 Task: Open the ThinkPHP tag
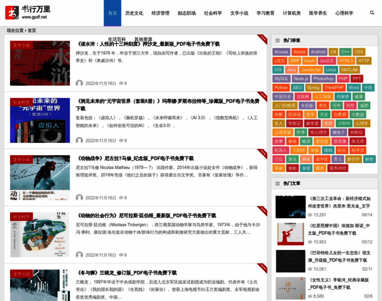click(x=334, y=88)
